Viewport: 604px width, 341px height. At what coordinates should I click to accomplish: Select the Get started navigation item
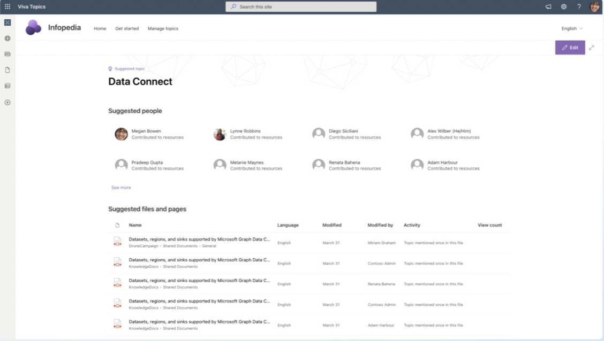pyautogui.click(x=127, y=29)
